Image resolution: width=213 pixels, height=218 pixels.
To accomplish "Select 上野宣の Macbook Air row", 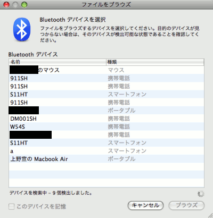I will pos(106,159).
